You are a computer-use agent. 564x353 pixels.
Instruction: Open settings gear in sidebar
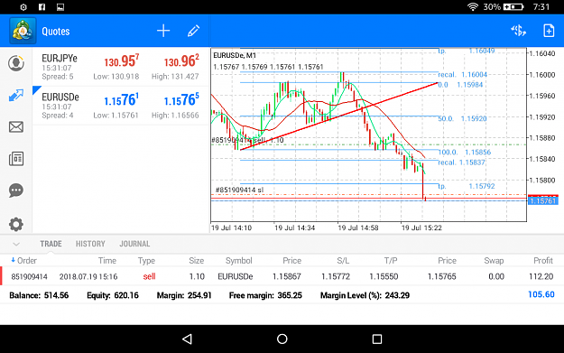point(16,224)
